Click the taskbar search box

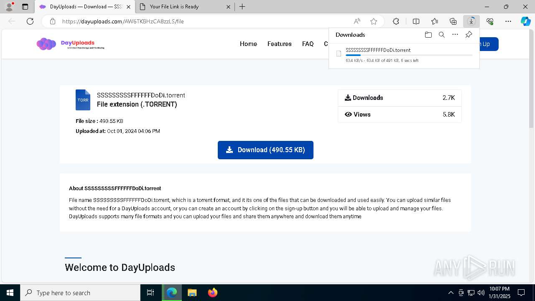[80, 293]
